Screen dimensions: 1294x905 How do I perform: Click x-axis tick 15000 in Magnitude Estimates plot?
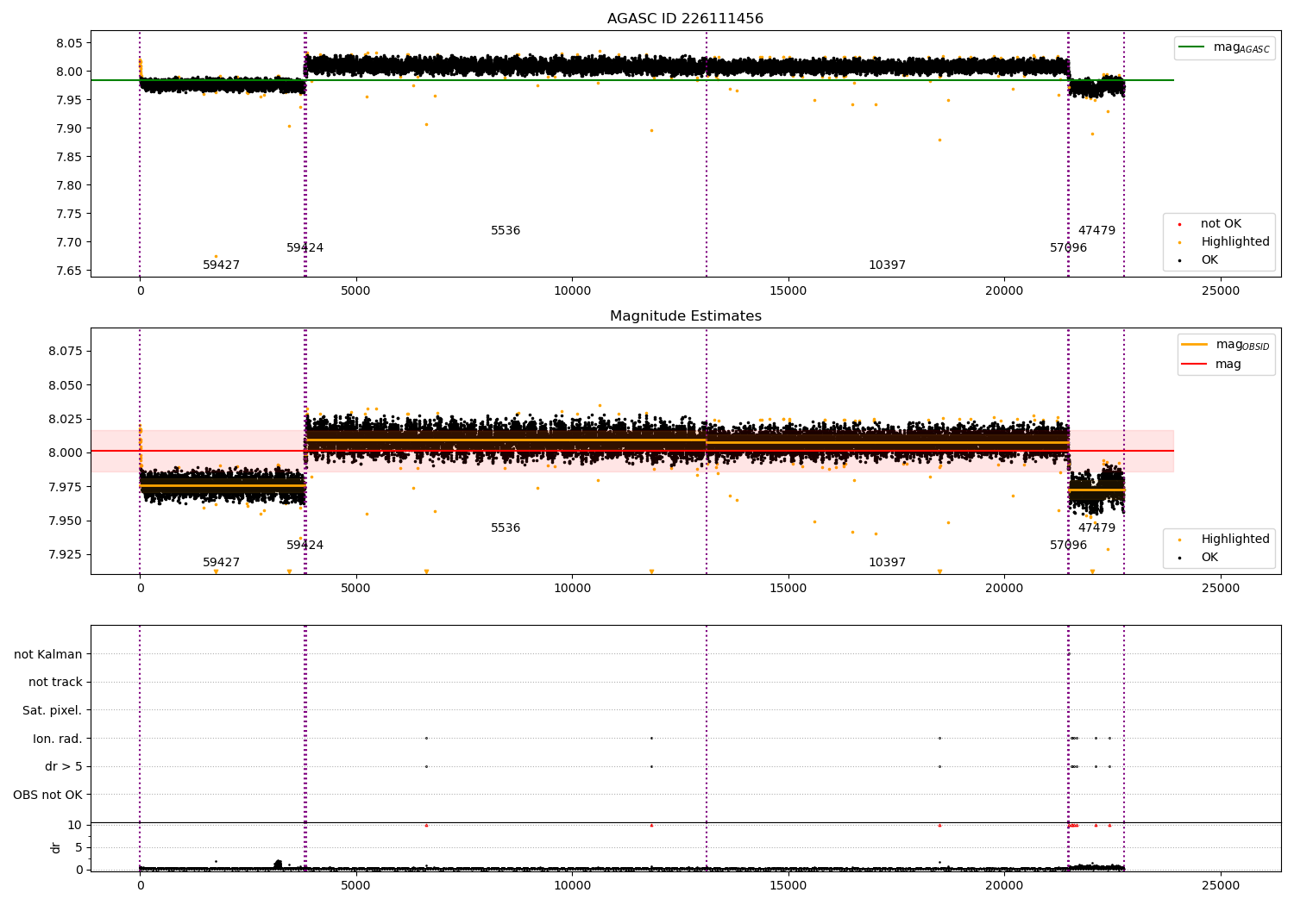tap(788, 589)
